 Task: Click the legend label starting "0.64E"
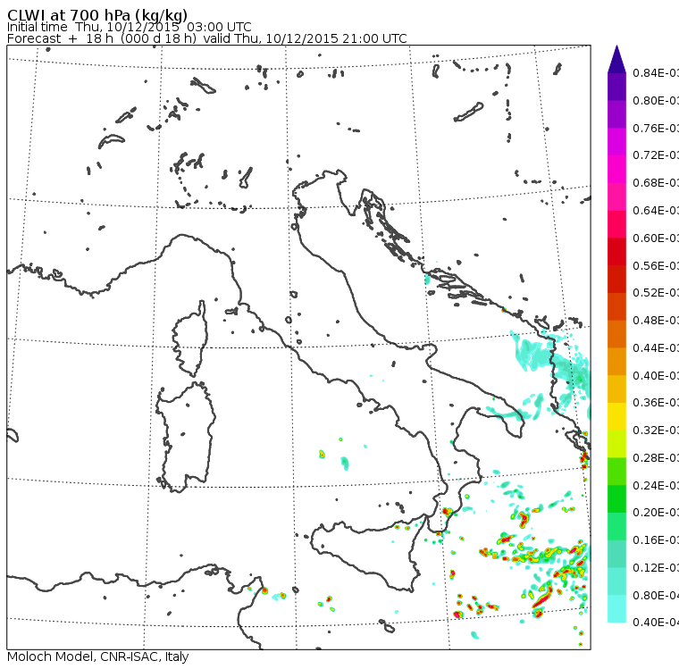click(656, 211)
